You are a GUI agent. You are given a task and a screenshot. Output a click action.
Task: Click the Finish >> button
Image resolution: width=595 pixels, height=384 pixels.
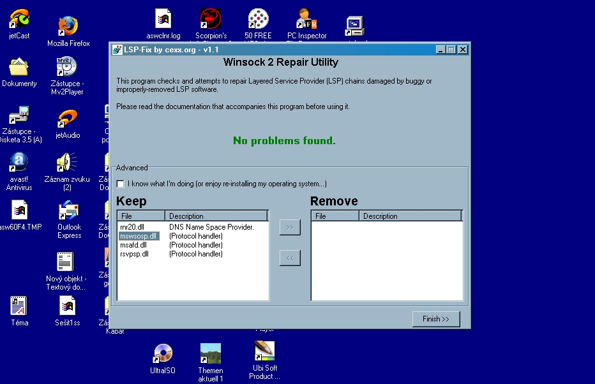pos(436,319)
